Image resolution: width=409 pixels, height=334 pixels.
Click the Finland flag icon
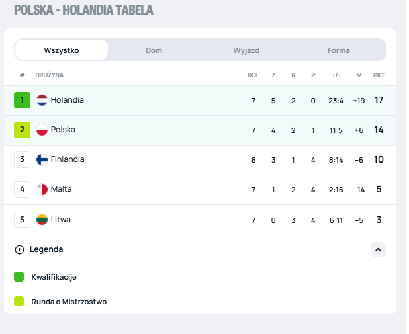click(42, 159)
